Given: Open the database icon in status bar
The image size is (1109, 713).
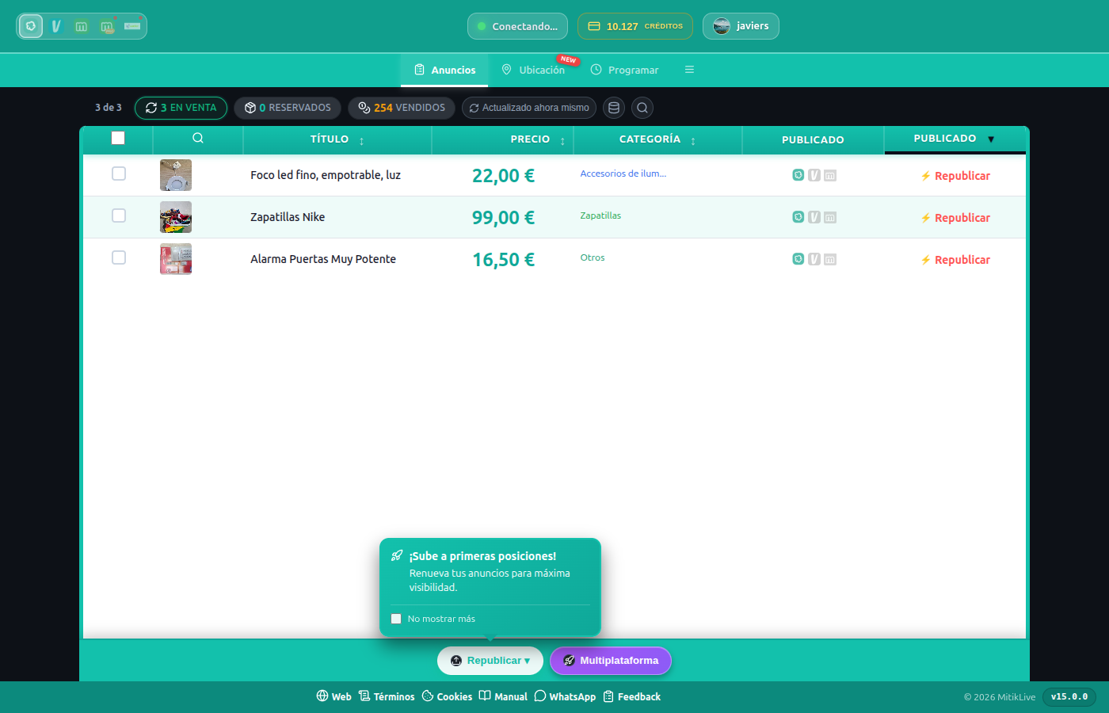Looking at the screenshot, I should tap(614, 108).
